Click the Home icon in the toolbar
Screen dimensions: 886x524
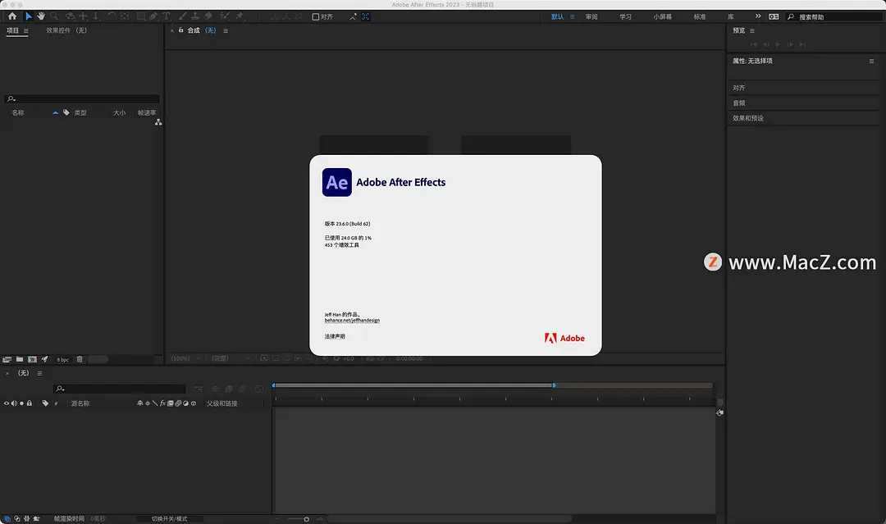(12, 16)
